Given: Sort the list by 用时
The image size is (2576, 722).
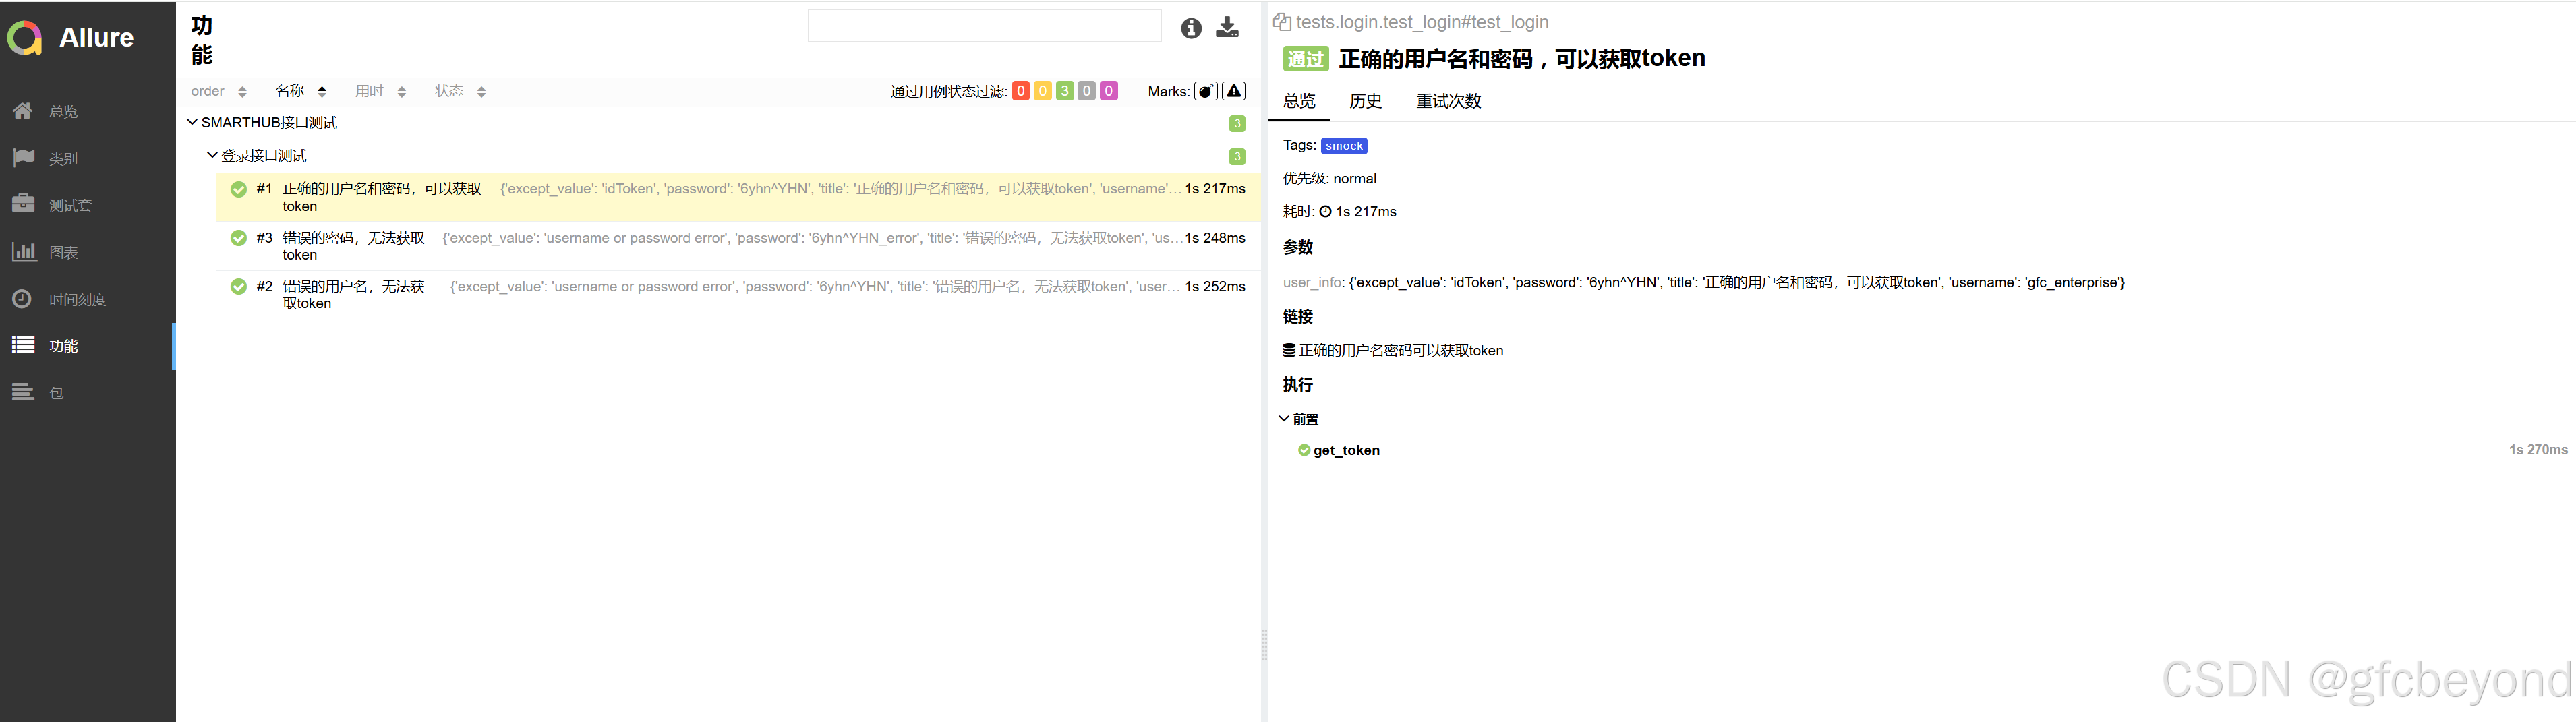Looking at the screenshot, I should pyautogui.click(x=380, y=91).
